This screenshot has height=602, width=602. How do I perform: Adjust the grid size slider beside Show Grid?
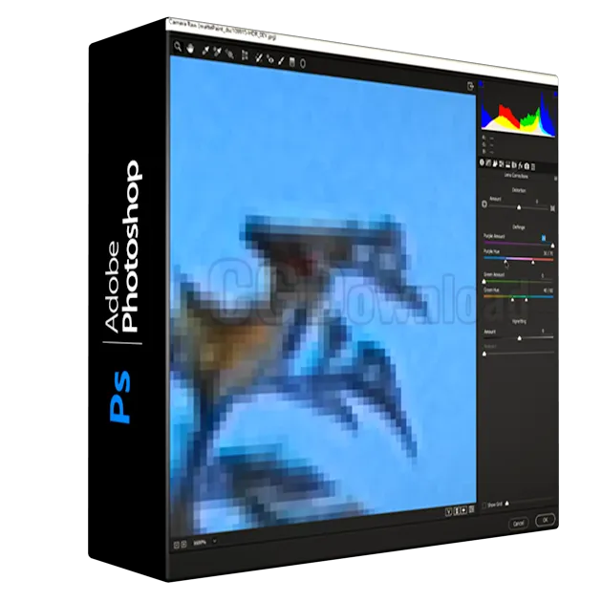click(506, 503)
